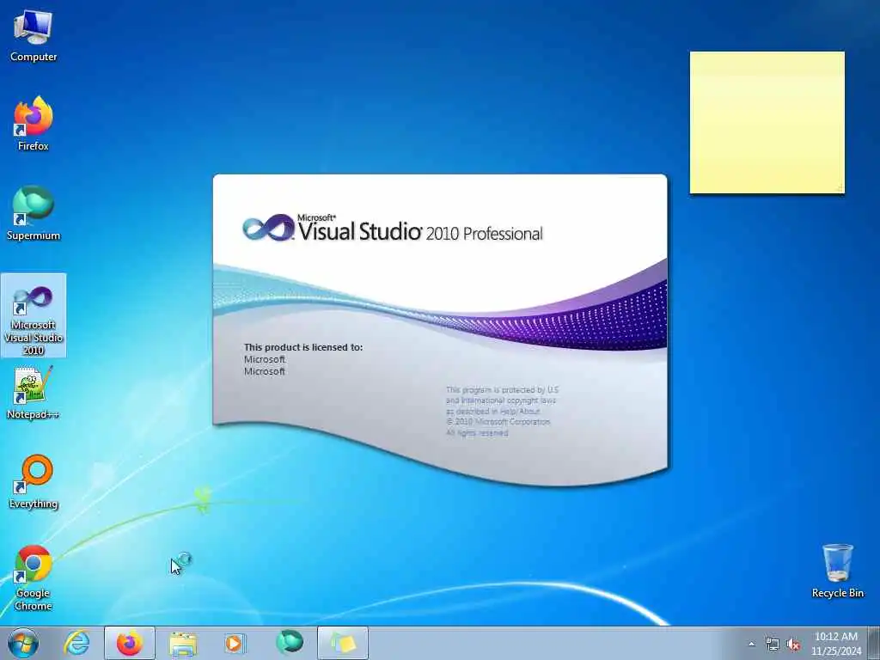Open the network status tray icon
880x660 pixels.
(773, 645)
